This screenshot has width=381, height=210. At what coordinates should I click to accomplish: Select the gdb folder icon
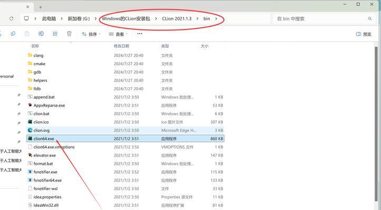(x=30, y=72)
